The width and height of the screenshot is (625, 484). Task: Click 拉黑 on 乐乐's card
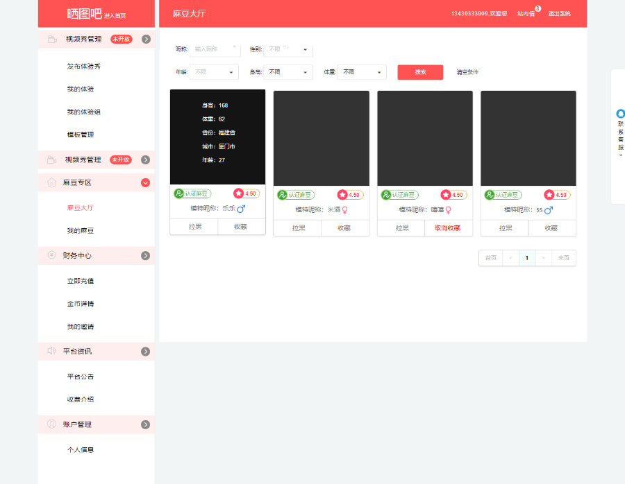[195, 227]
